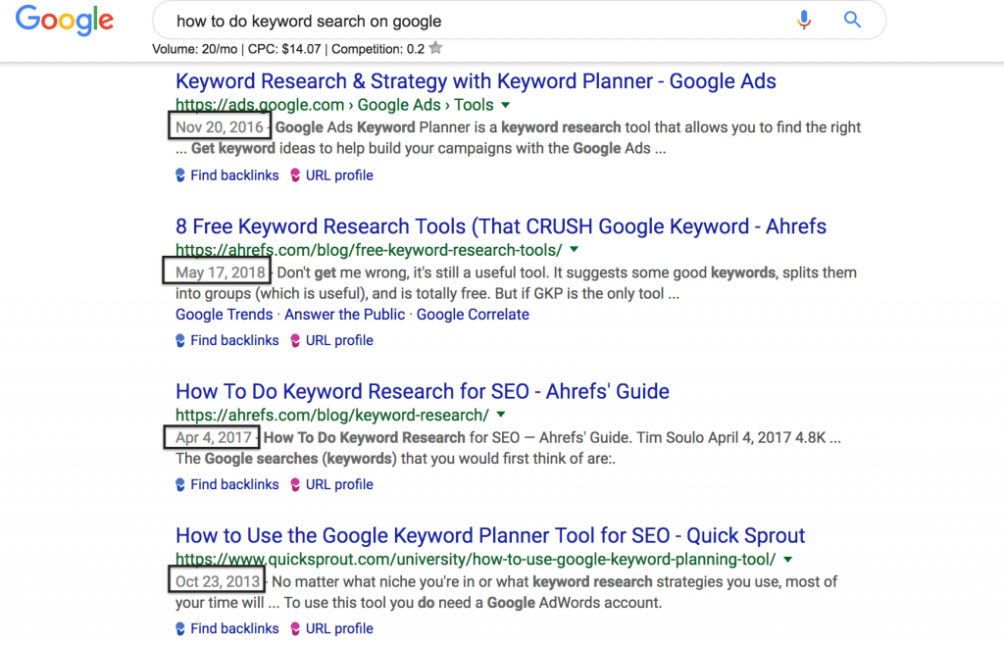The height and width of the screenshot is (645, 1004).
Task: Open How to Use Google Keyword Planner Tool result
Action: (x=490, y=535)
